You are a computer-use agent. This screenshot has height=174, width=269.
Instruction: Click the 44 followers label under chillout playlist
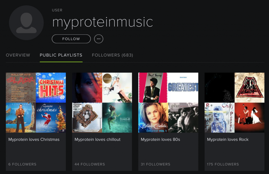coord(90,164)
